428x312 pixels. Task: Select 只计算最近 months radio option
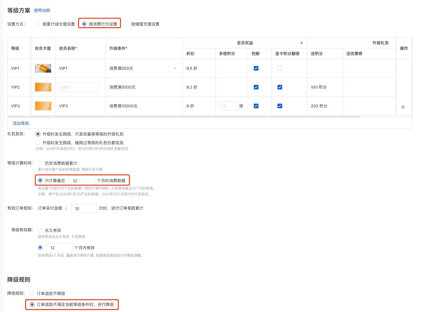(x=40, y=180)
